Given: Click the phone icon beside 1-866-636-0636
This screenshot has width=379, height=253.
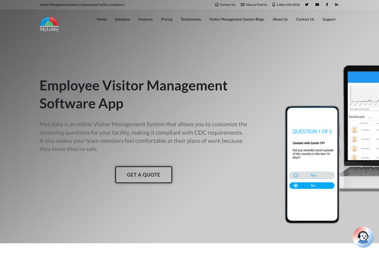Looking at the screenshot, I should (x=273, y=4).
